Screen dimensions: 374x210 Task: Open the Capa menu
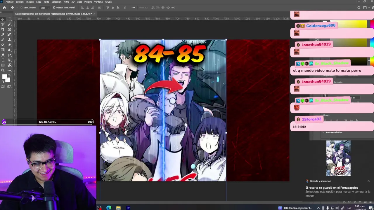(x=39, y=2)
